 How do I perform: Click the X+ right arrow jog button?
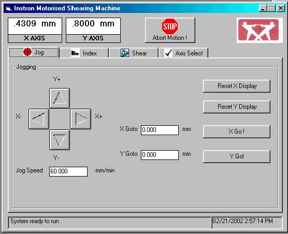(x=81, y=119)
